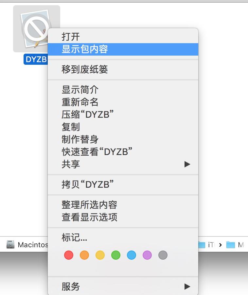248x295 pixels.
Task: Choose 显示包内容 from context menu
Action: (x=85, y=49)
